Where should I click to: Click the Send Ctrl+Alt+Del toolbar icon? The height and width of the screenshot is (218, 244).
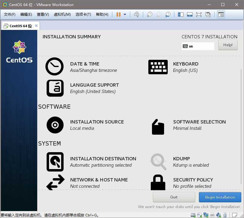pyautogui.click(x=137, y=14)
